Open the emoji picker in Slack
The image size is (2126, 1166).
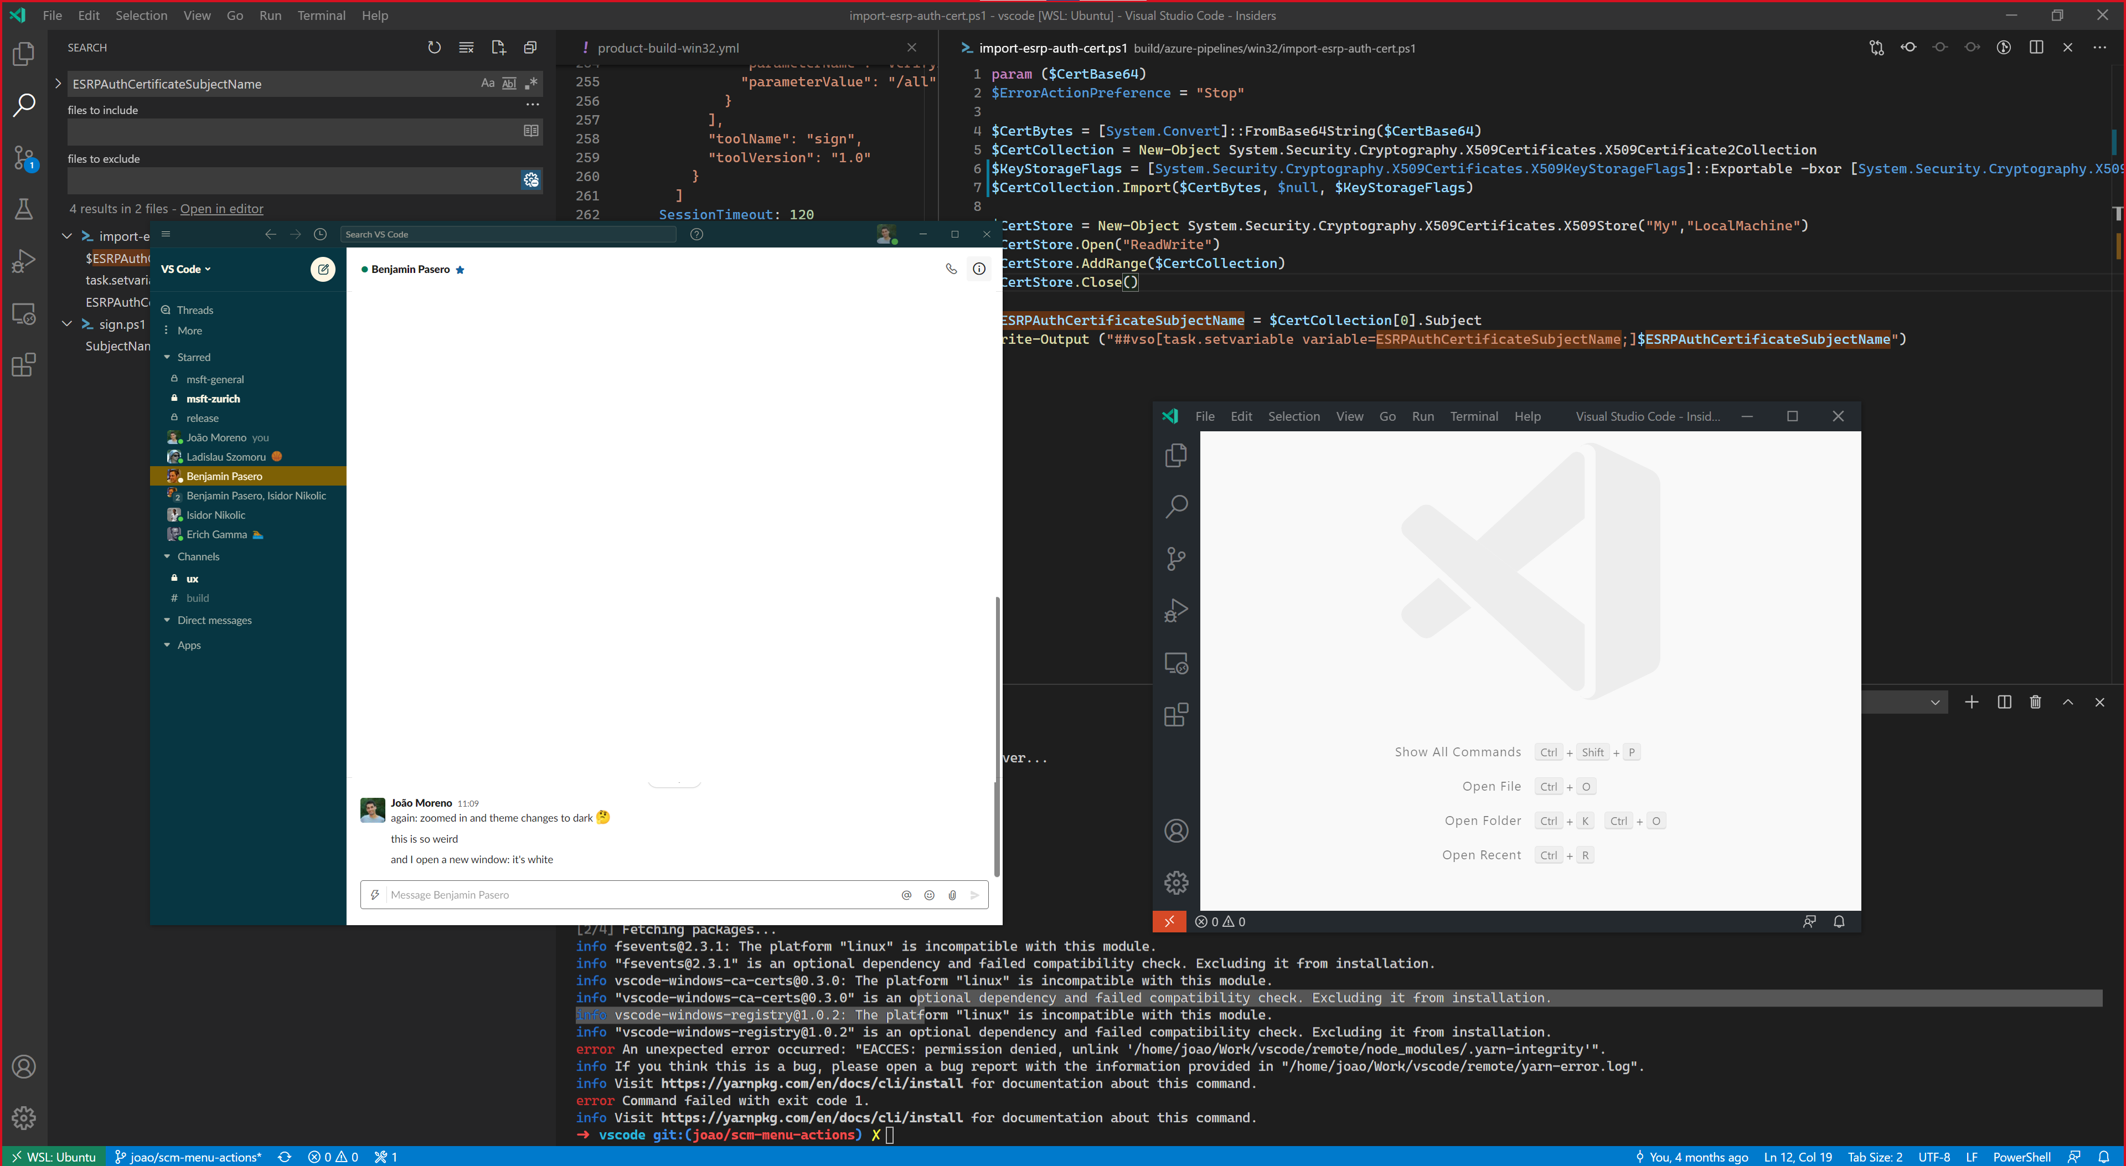pyautogui.click(x=930, y=895)
